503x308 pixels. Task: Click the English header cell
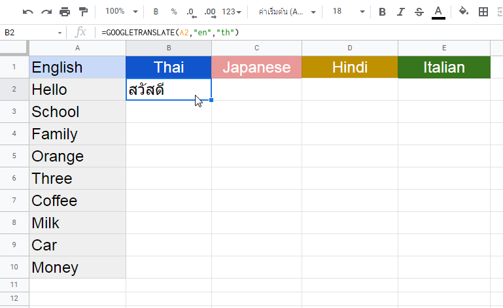(x=77, y=67)
